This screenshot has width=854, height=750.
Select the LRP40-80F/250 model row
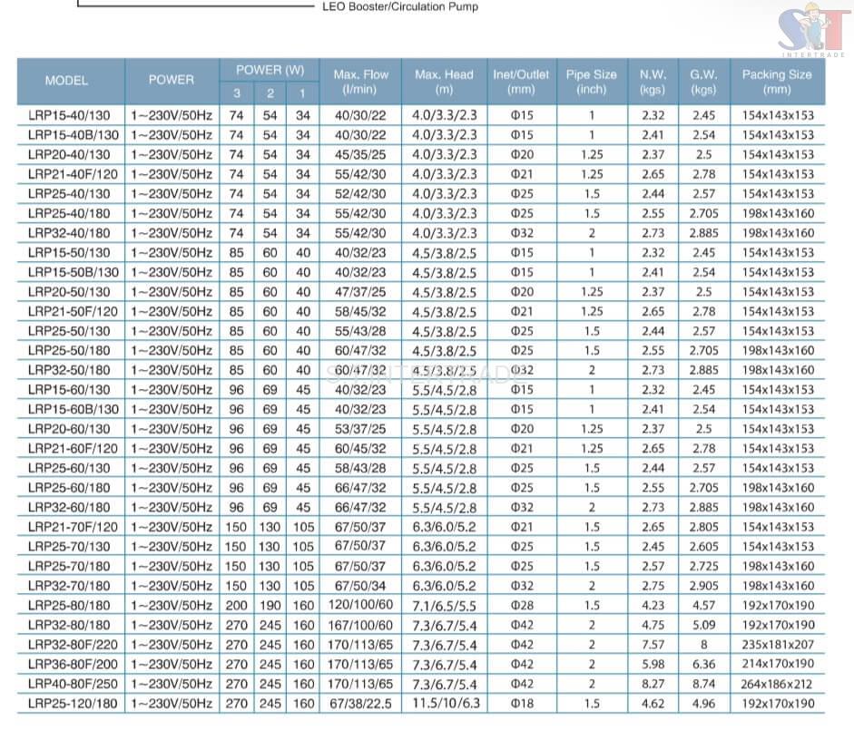[x=73, y=684]
